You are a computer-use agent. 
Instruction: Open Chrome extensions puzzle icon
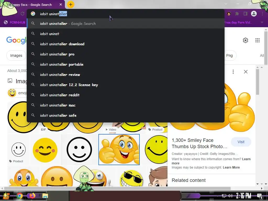pos(237,14)
